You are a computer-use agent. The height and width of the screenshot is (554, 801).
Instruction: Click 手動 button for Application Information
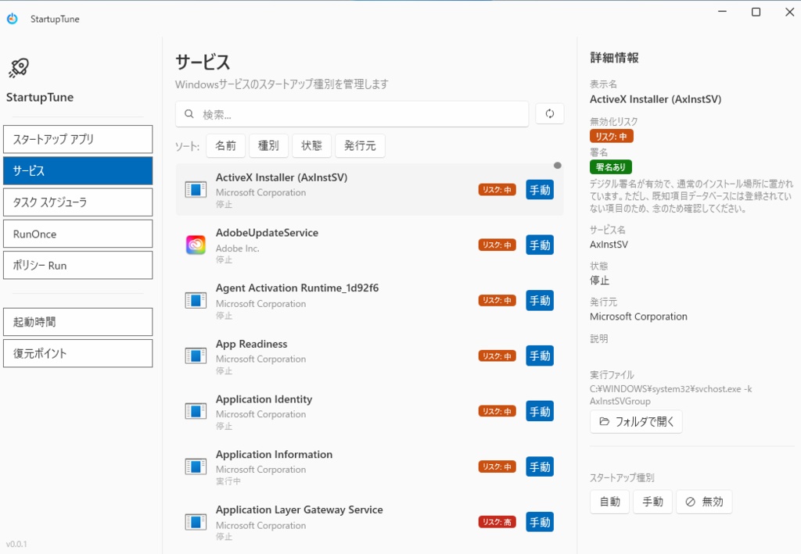click(x=540, y=466)
